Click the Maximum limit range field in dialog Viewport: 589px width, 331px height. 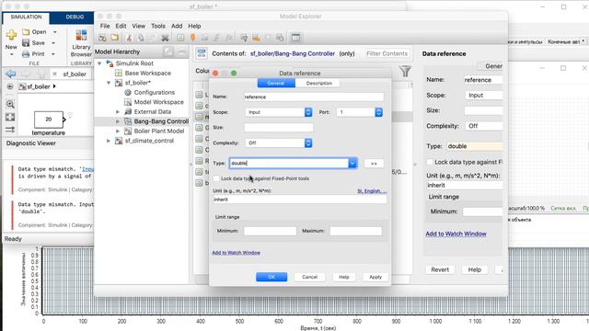pyautogui.click(x=356, y=231)
